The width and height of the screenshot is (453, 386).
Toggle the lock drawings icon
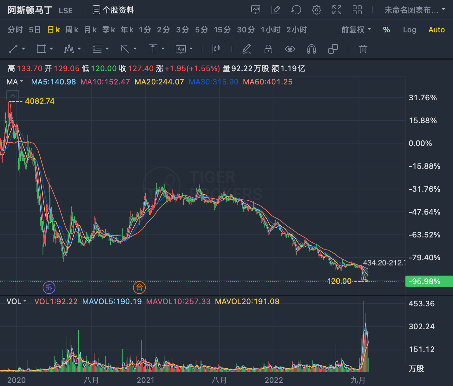(x=268, y=49)
